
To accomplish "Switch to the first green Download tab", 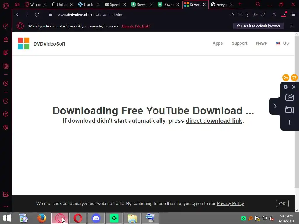I will tap(139, 4).
